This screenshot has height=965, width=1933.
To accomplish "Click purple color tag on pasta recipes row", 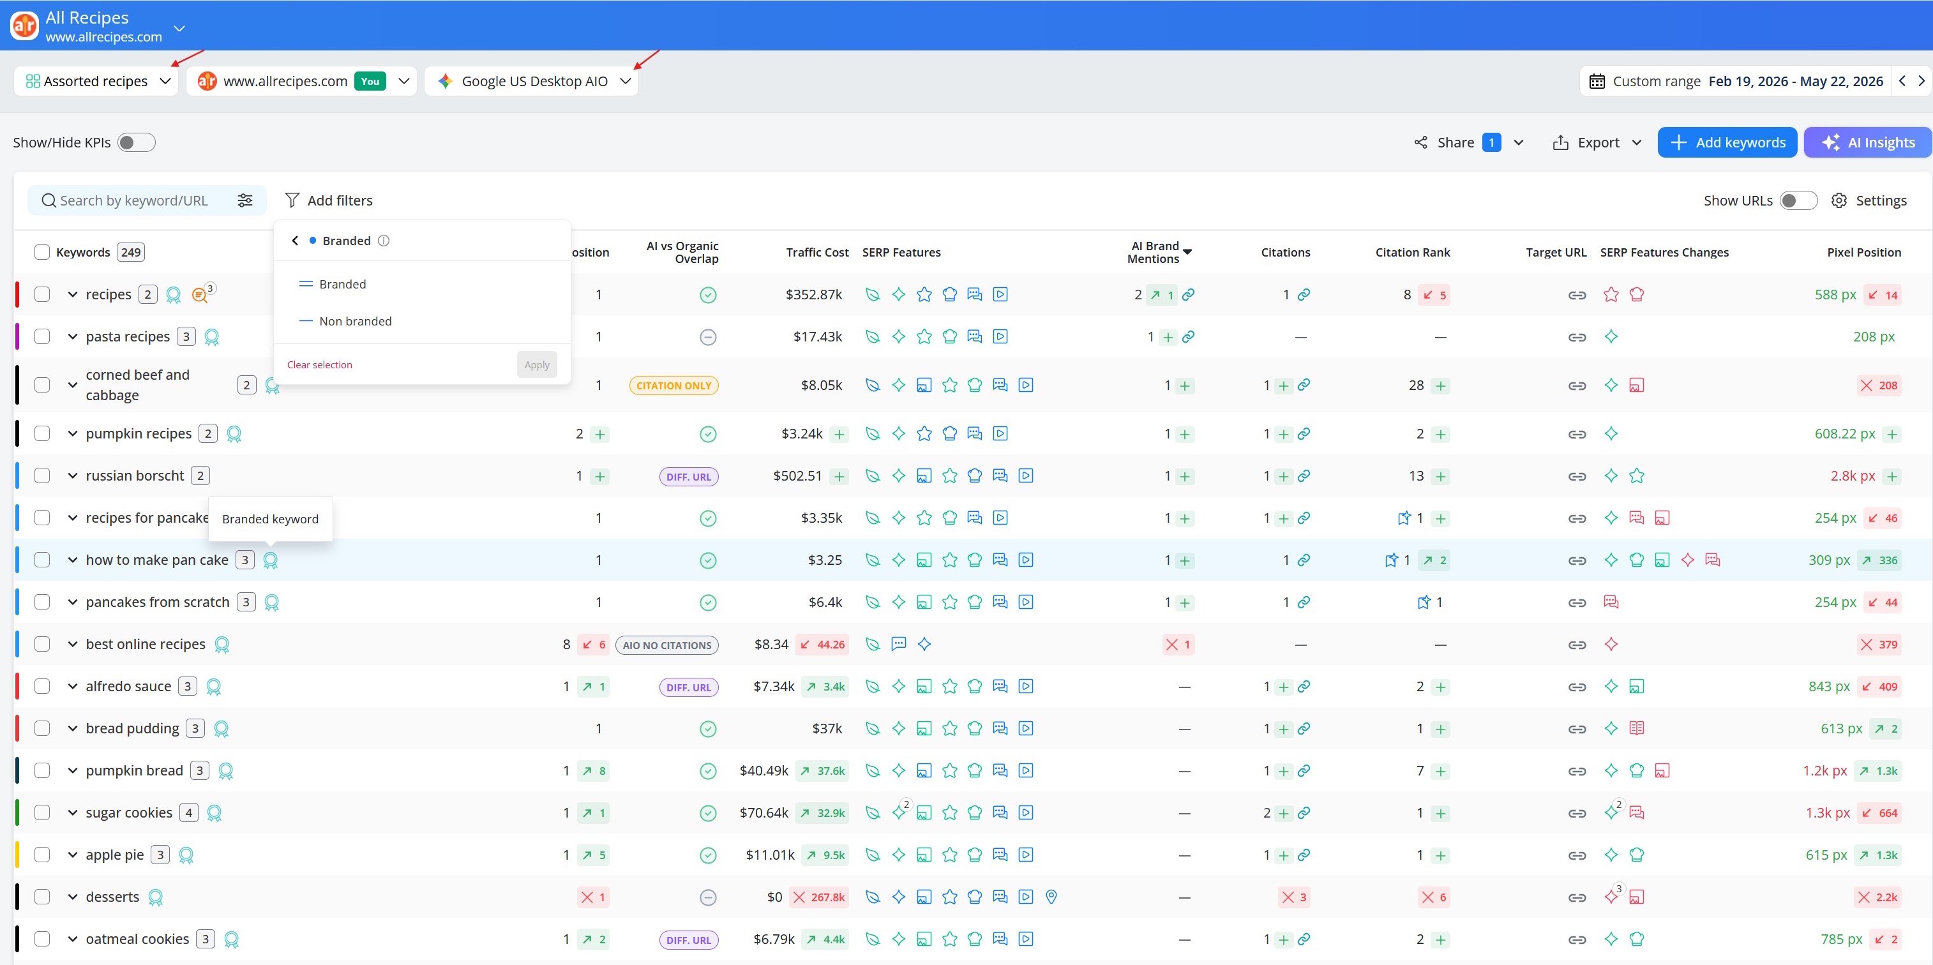I will click(x=17, y=336).
